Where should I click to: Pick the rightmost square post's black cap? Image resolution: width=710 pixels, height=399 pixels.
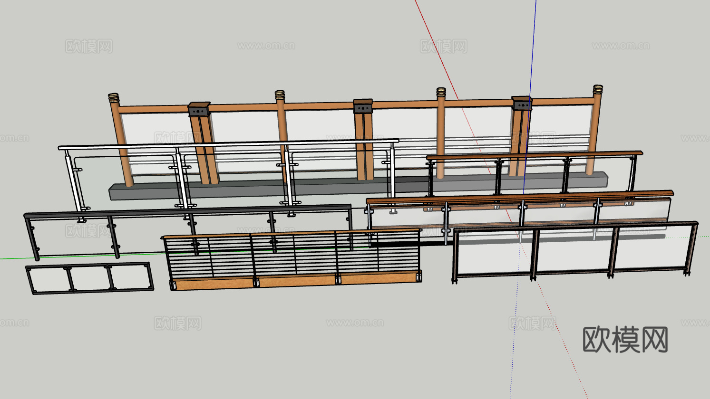(522, 104)
